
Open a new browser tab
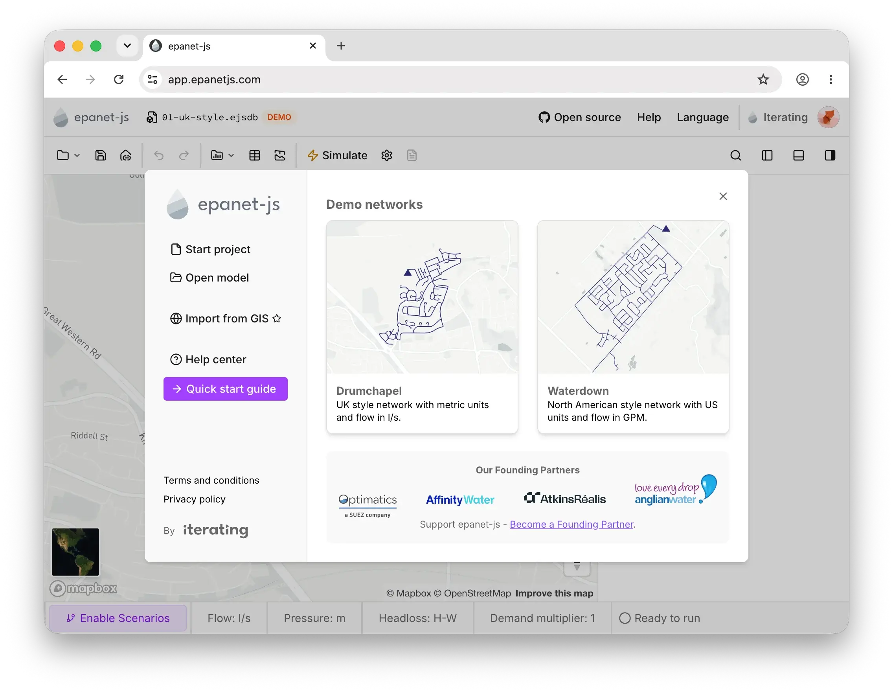[x=341, y=46]
